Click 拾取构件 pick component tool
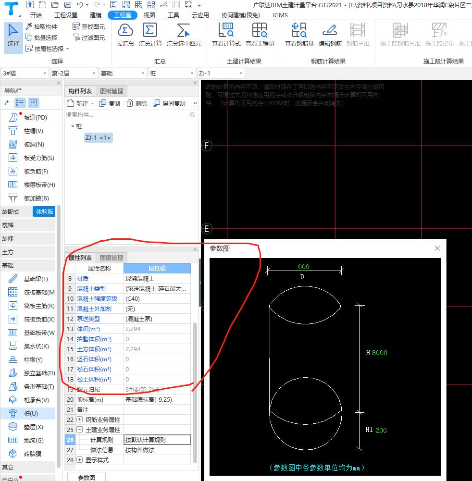This screenshot has height=481, width=472. (x=41, y=27)
